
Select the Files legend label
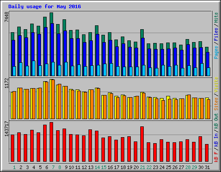[x=216, y=34]
